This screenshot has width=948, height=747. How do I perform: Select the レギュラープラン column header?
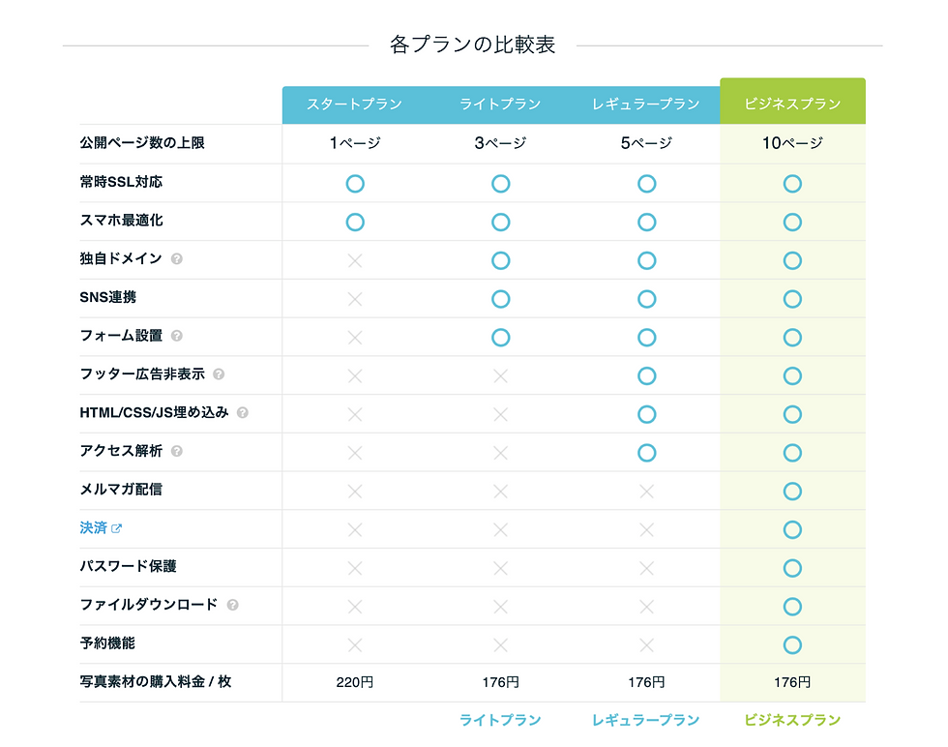[x=646, y=105]
